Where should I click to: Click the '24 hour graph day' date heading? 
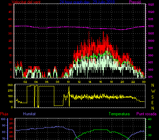tap(87, 2)
